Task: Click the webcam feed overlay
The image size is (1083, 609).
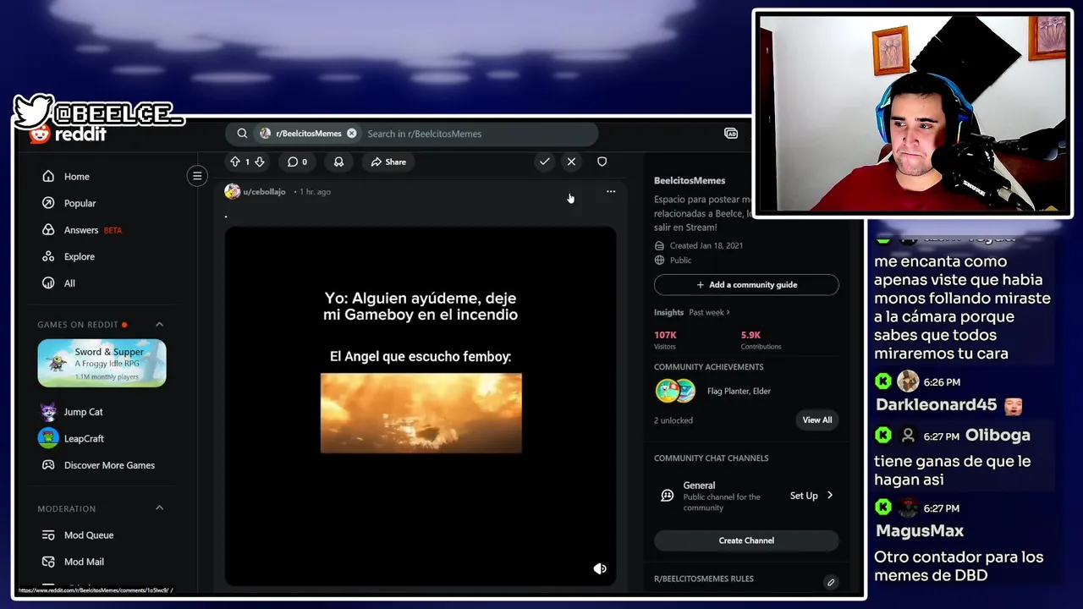Action: [912, 113]
